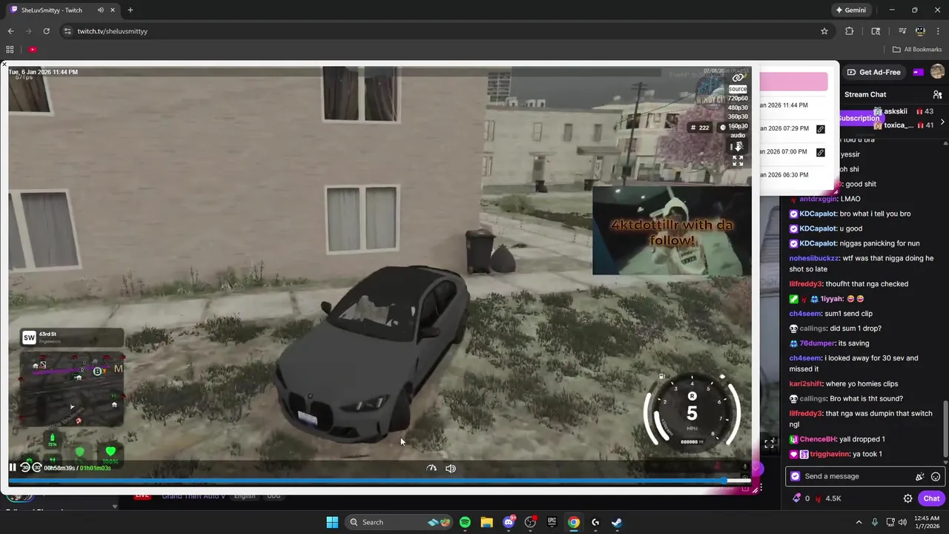Open the celebration party popper icon
Viewport: 949px width, 534px height.
pos(920,477)
